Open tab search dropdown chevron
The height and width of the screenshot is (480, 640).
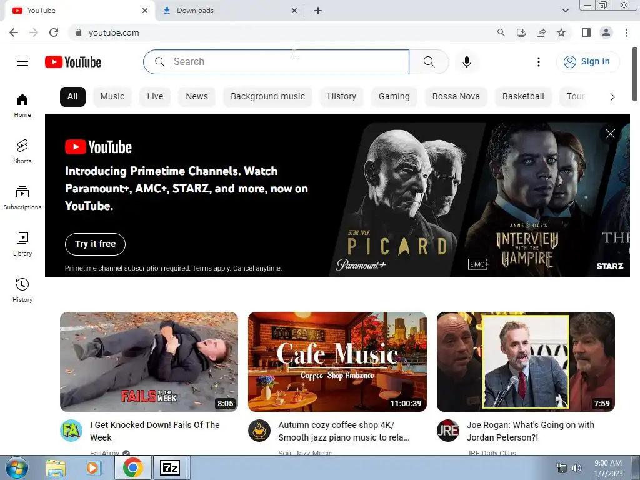tap(565, 11)
